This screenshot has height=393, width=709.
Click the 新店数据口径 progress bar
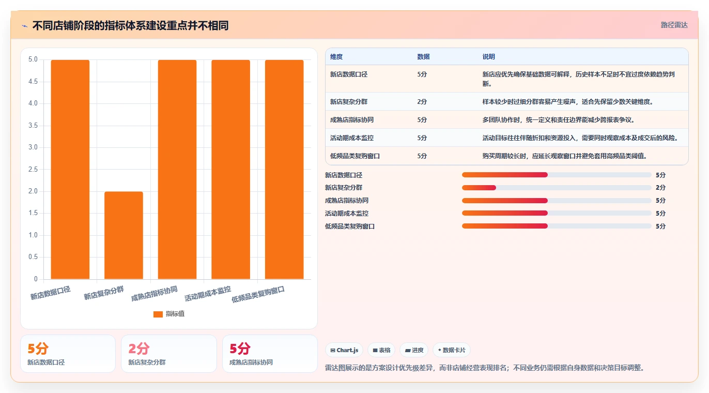click(x=557, y=175)
